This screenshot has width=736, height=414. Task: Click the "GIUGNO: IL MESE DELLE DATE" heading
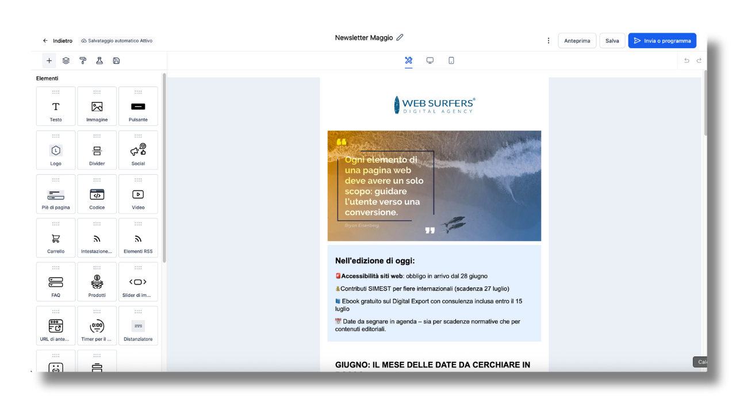[432, 365]
